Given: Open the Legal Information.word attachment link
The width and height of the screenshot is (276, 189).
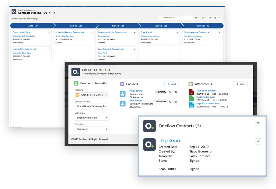Looking at the screenshot, I should pos(208,103).
